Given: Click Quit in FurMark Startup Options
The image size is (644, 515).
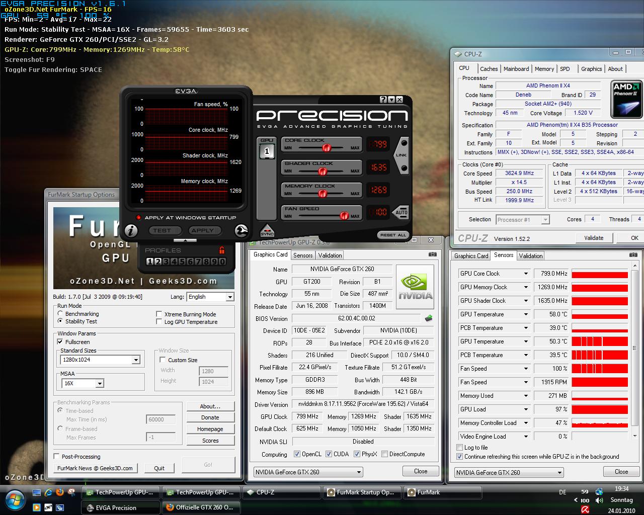Looking at the screenshot, I should [x=159, y=468].
